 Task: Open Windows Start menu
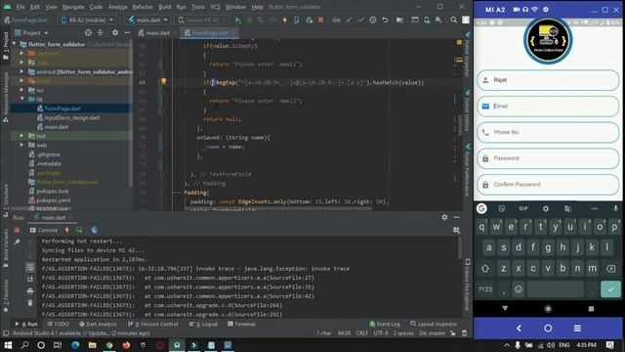tap(8, 345)
